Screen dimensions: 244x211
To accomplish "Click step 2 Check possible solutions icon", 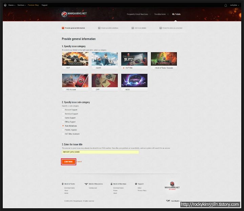I will (99, 28).
